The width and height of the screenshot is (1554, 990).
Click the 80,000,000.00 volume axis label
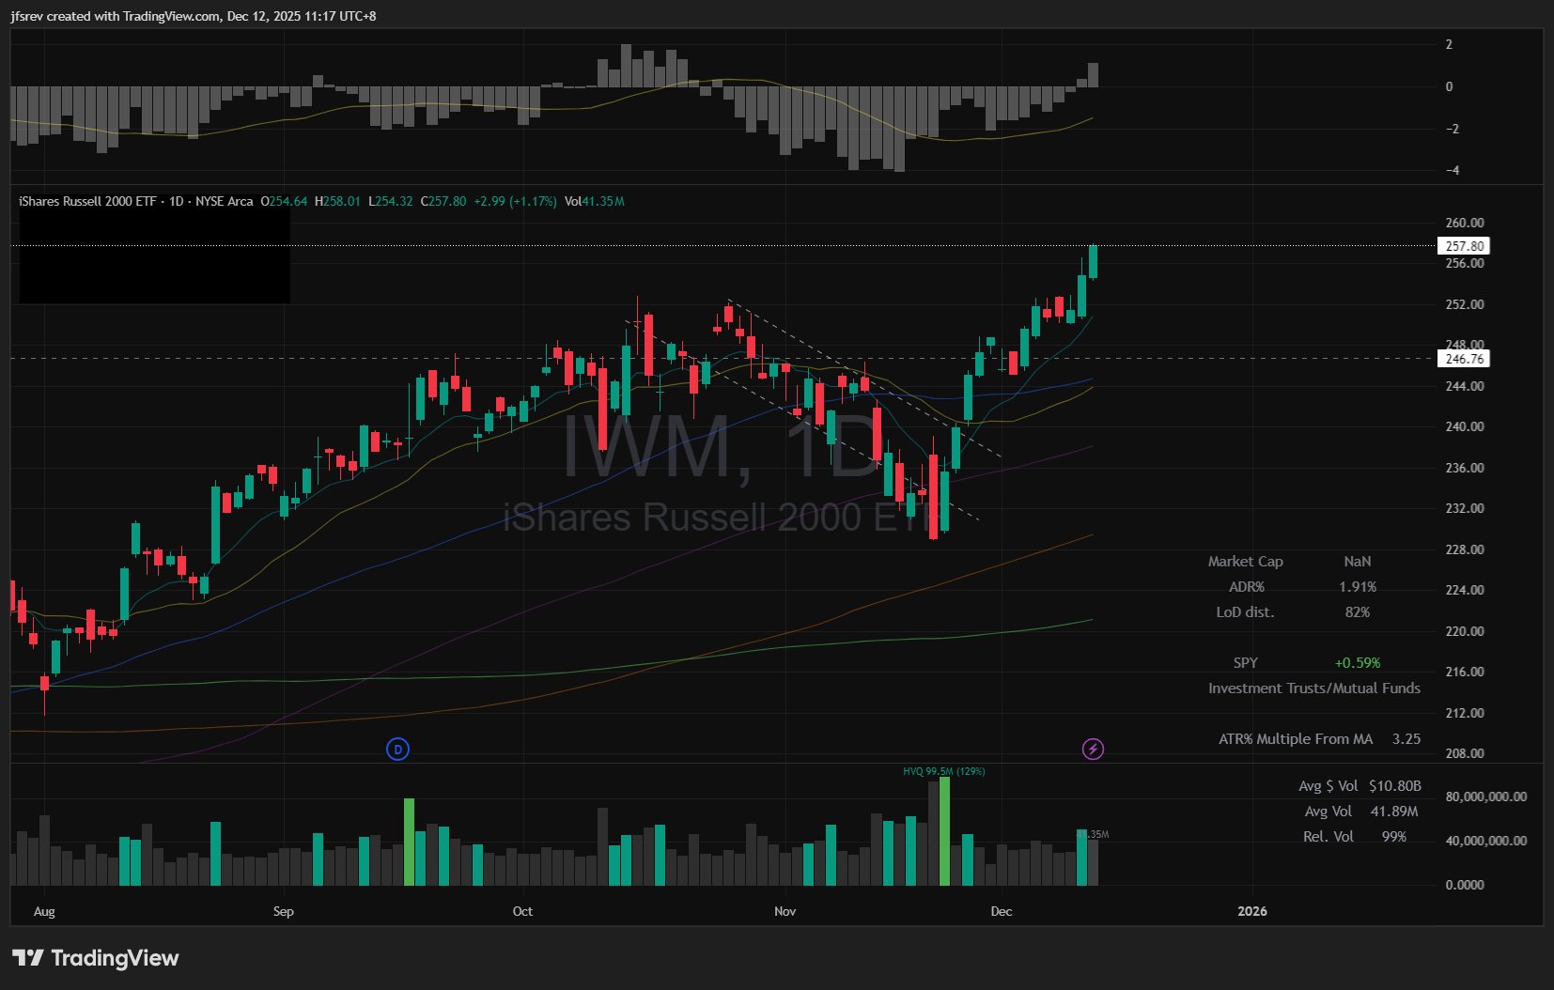1485,797
